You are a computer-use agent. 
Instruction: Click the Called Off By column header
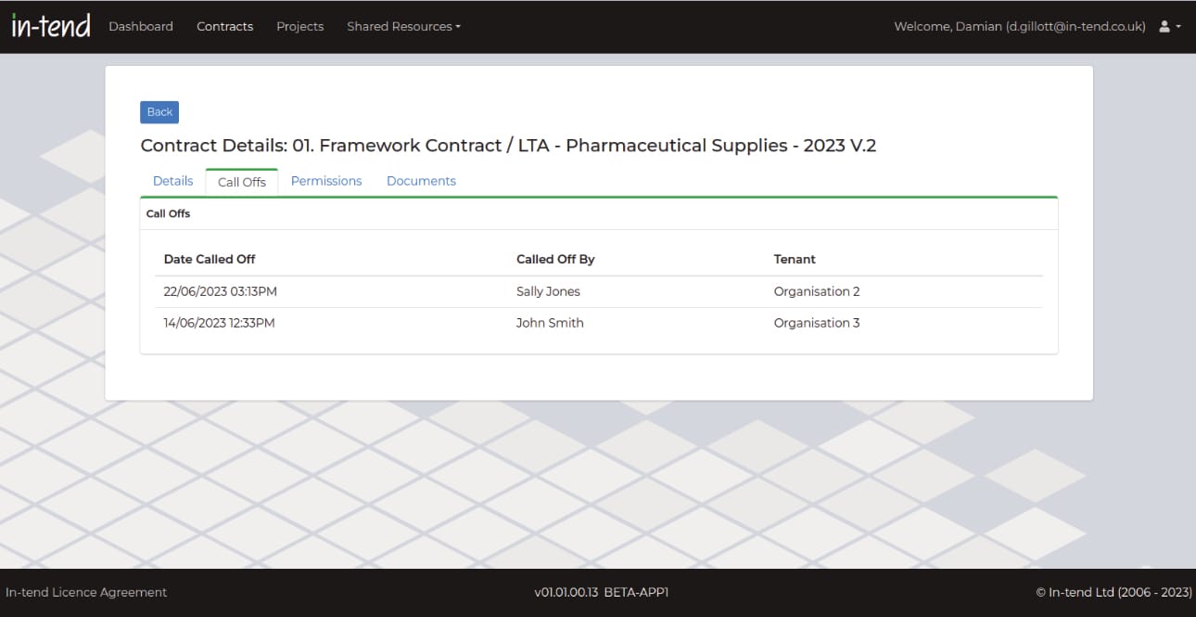555,259
